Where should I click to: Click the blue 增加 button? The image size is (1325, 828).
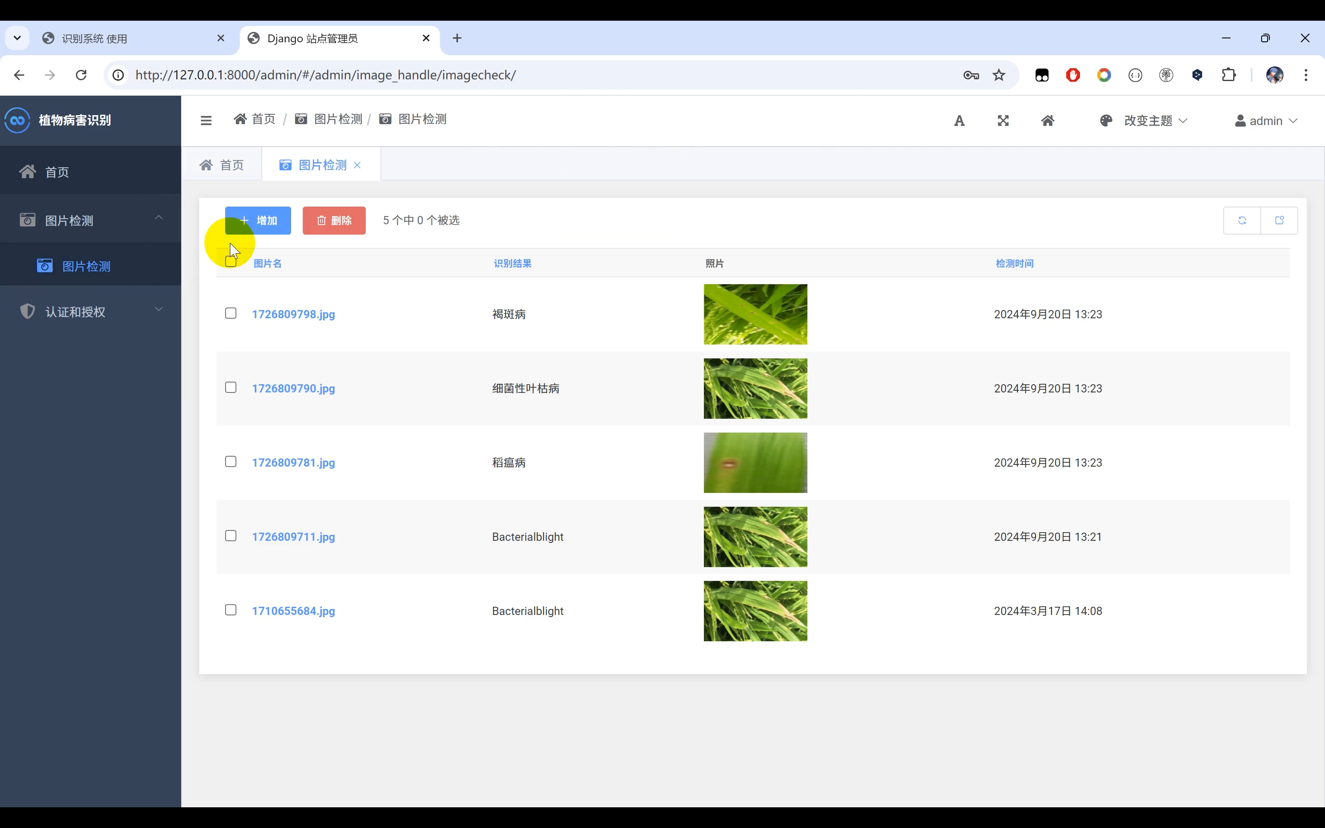click(x=258, y=220)
